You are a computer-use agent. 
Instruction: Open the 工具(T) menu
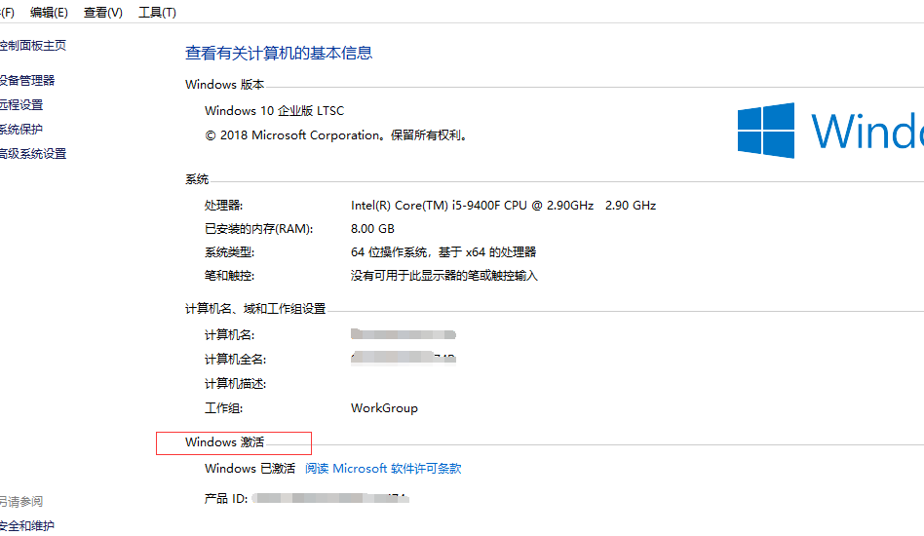[157, 13]
